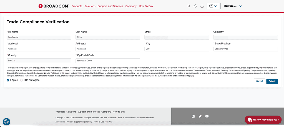Screen dimensions: 284x127
Task: Open LinkedIn icon in footer
Action: (193, 116)
